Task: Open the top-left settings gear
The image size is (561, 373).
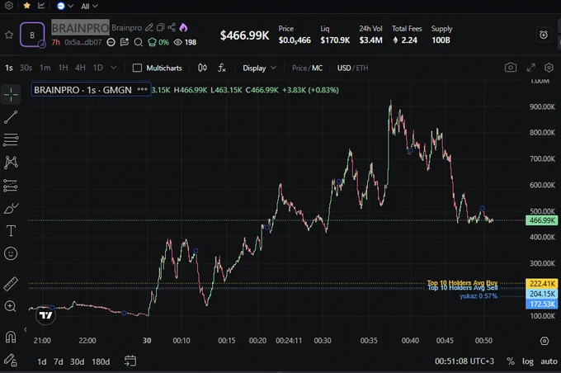Action: 9,6
